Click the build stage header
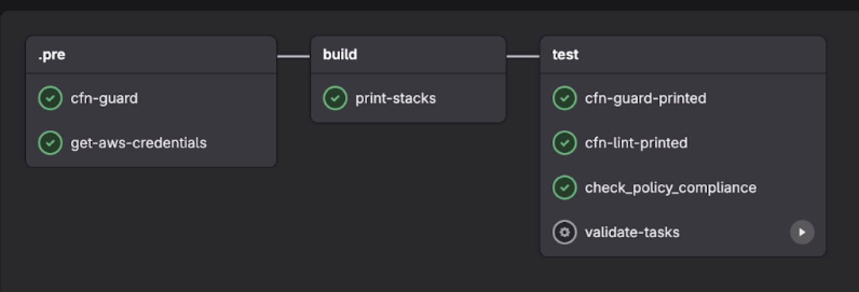 tap(340, 55)
